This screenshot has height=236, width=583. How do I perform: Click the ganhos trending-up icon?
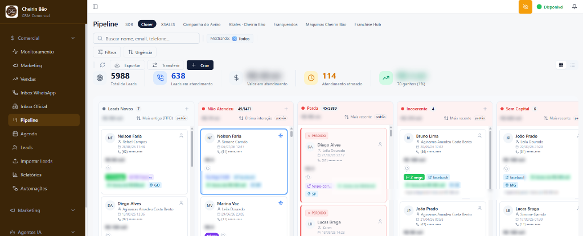[386, 78]
